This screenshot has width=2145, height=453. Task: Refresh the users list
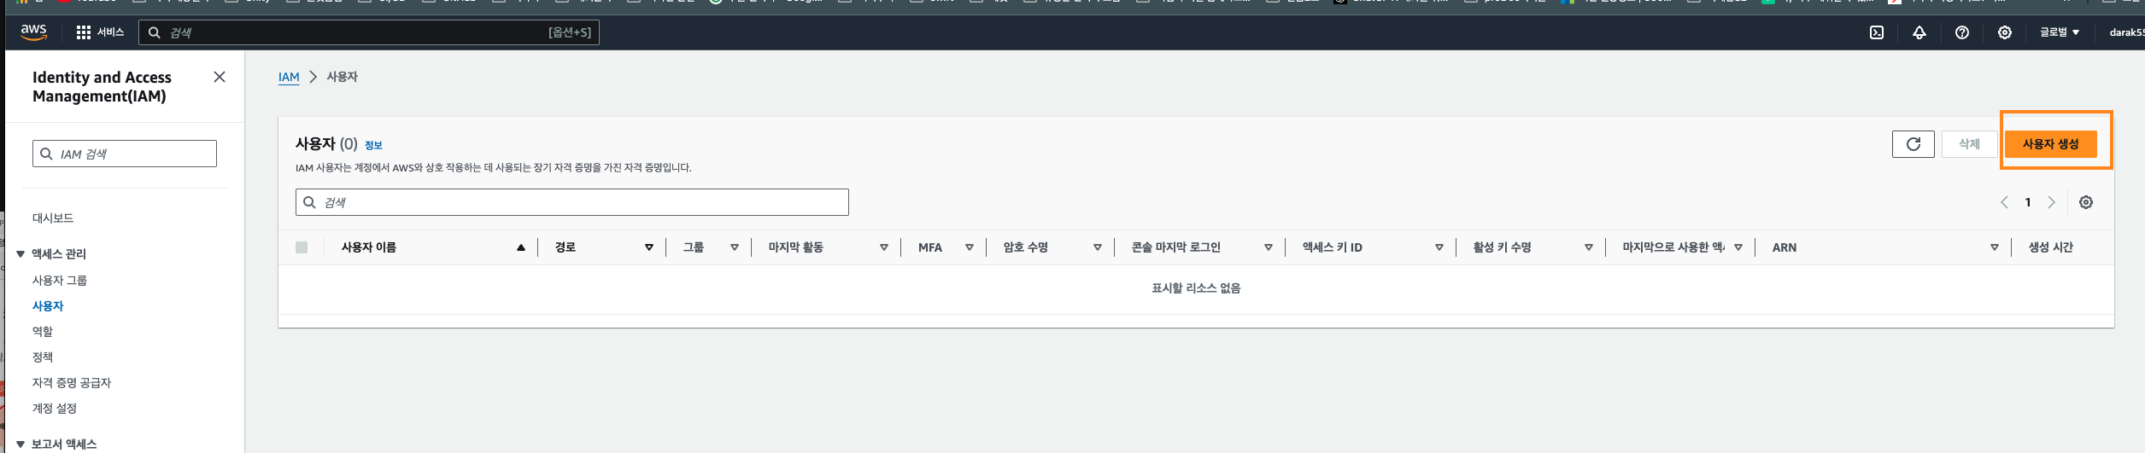click(1914, 144)
